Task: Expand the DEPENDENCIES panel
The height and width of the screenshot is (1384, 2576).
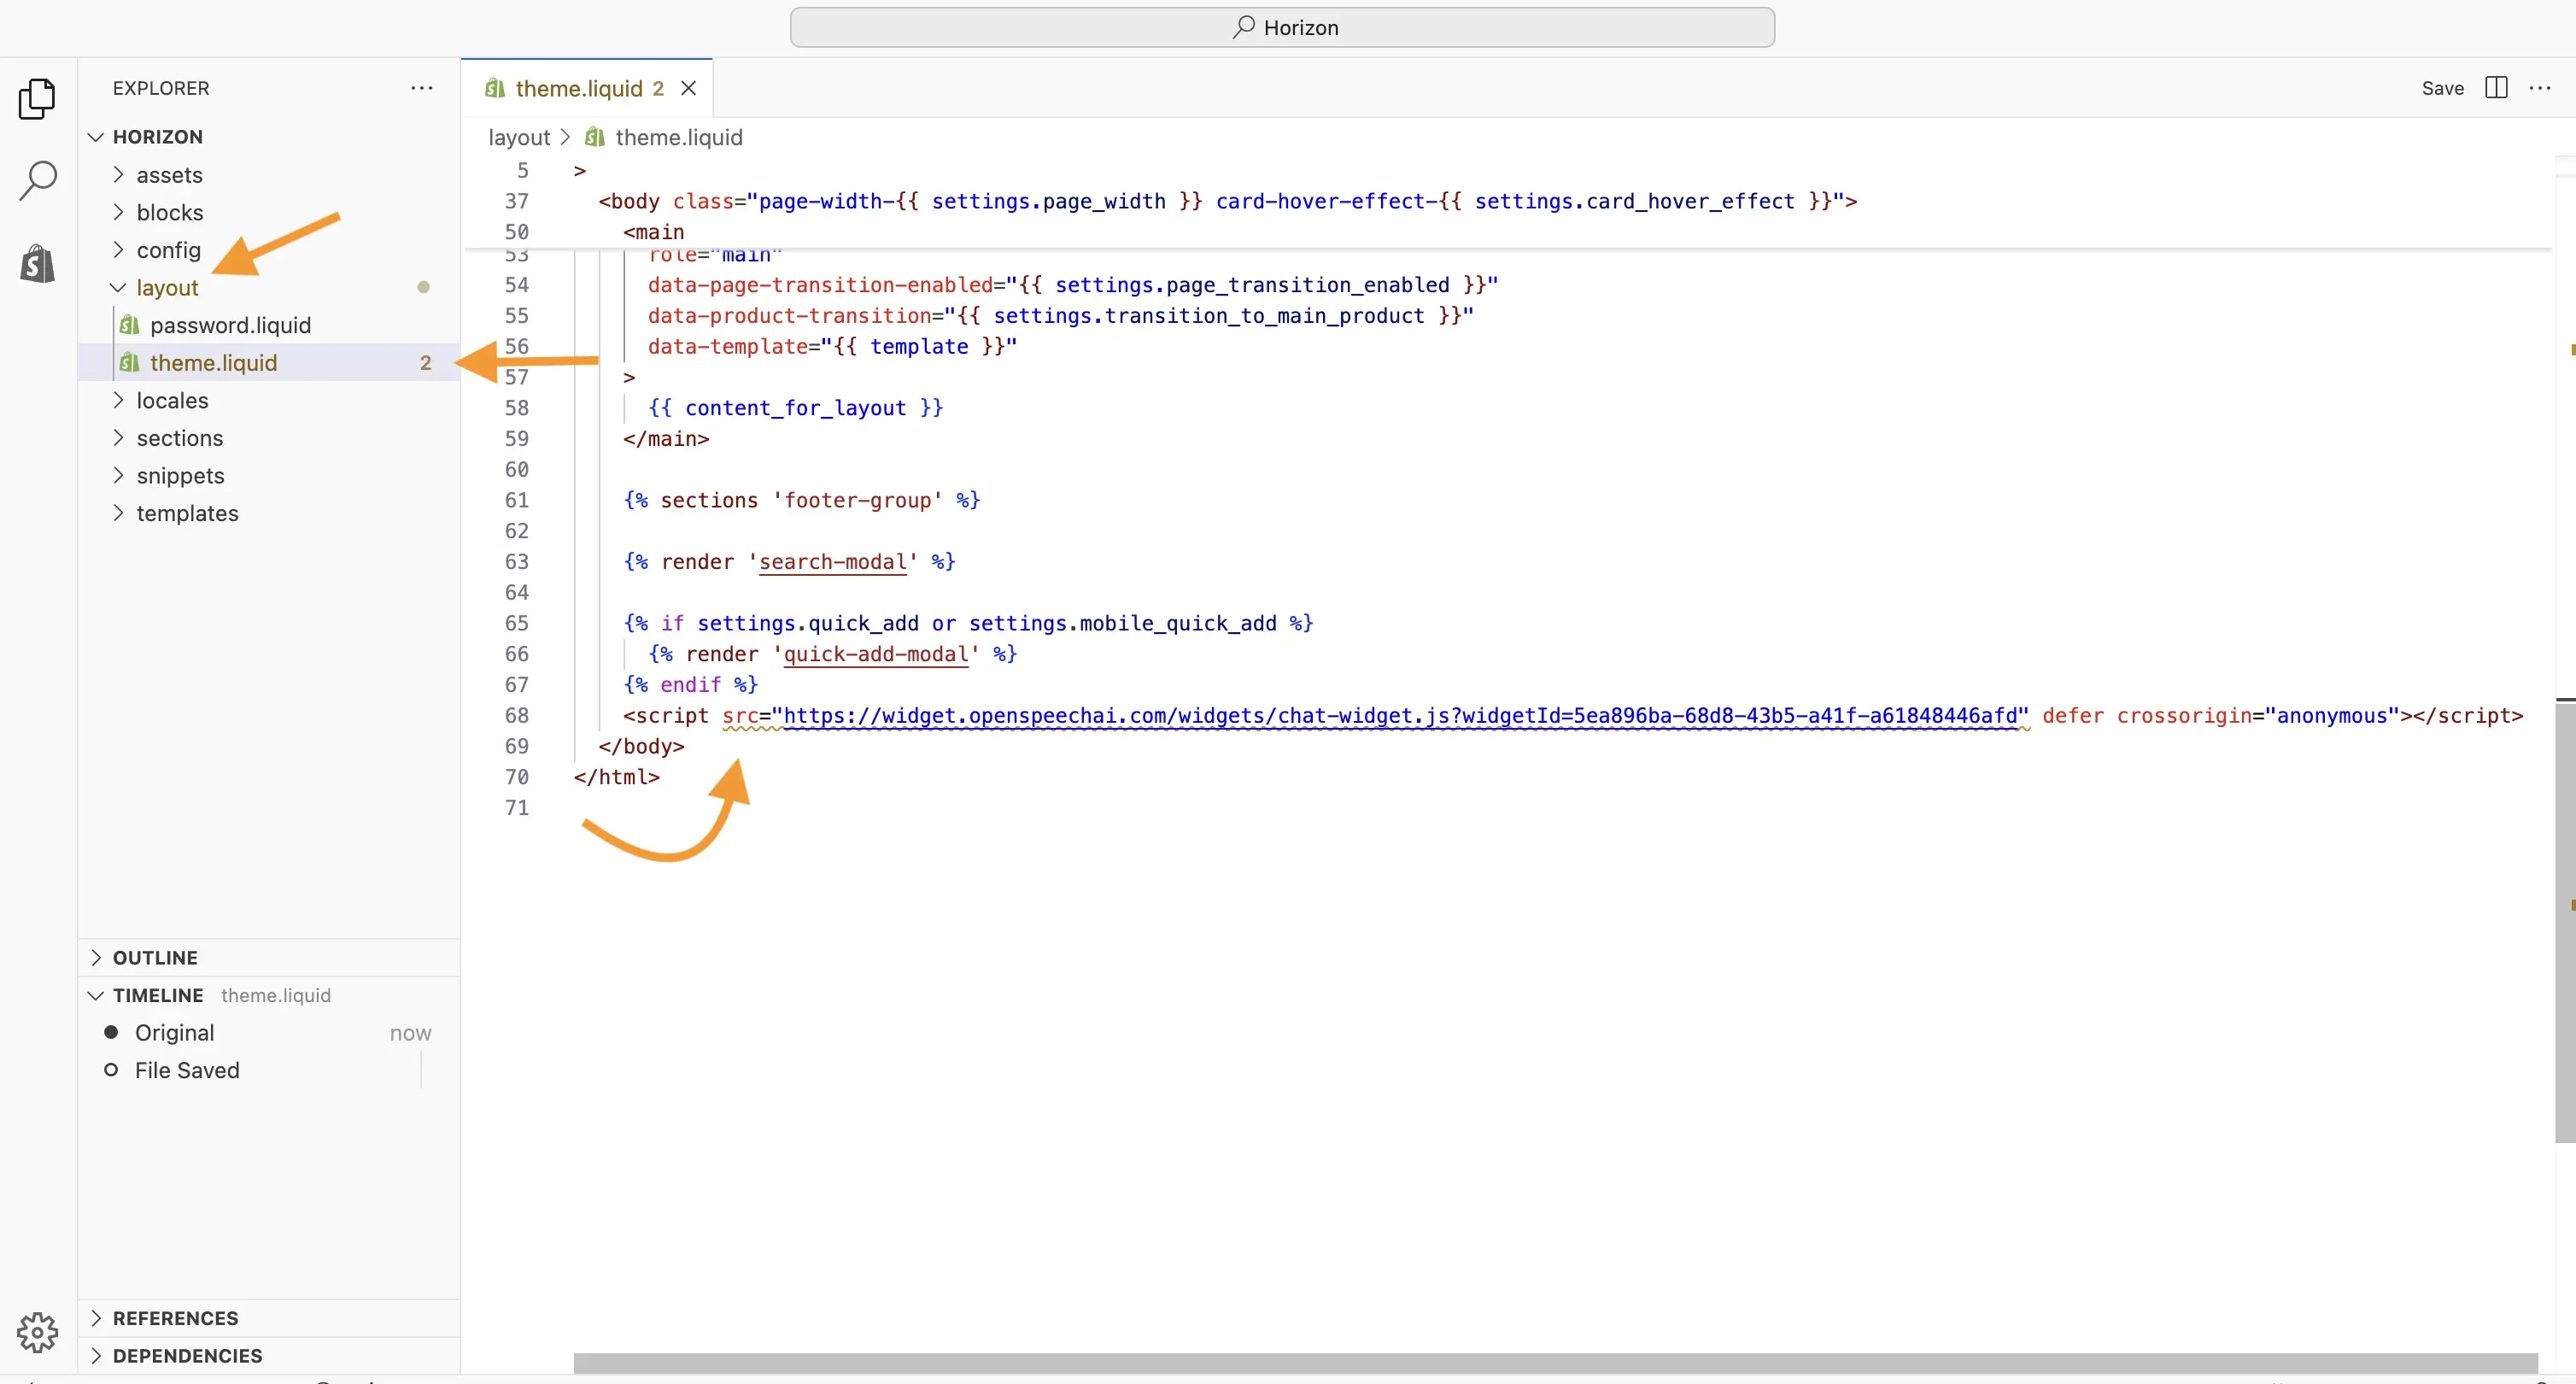Action: 270,1355
